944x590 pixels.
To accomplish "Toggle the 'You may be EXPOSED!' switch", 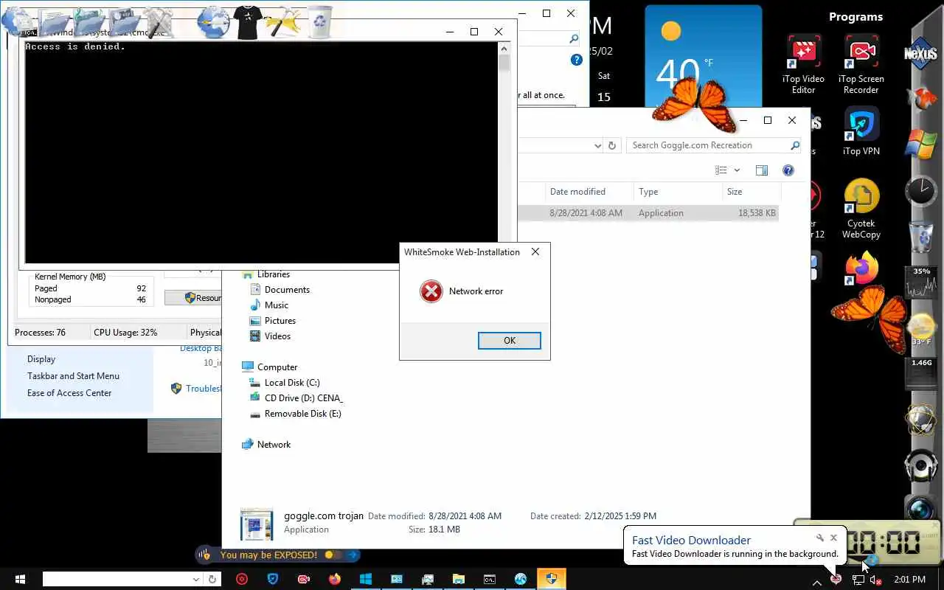I will pyautogui.click(x=333, y=555).
